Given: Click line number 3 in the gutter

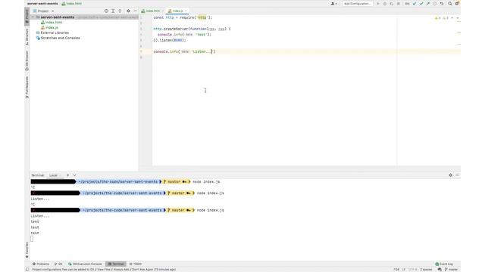Looking at the screenshot, I should (x=142, y=29).
